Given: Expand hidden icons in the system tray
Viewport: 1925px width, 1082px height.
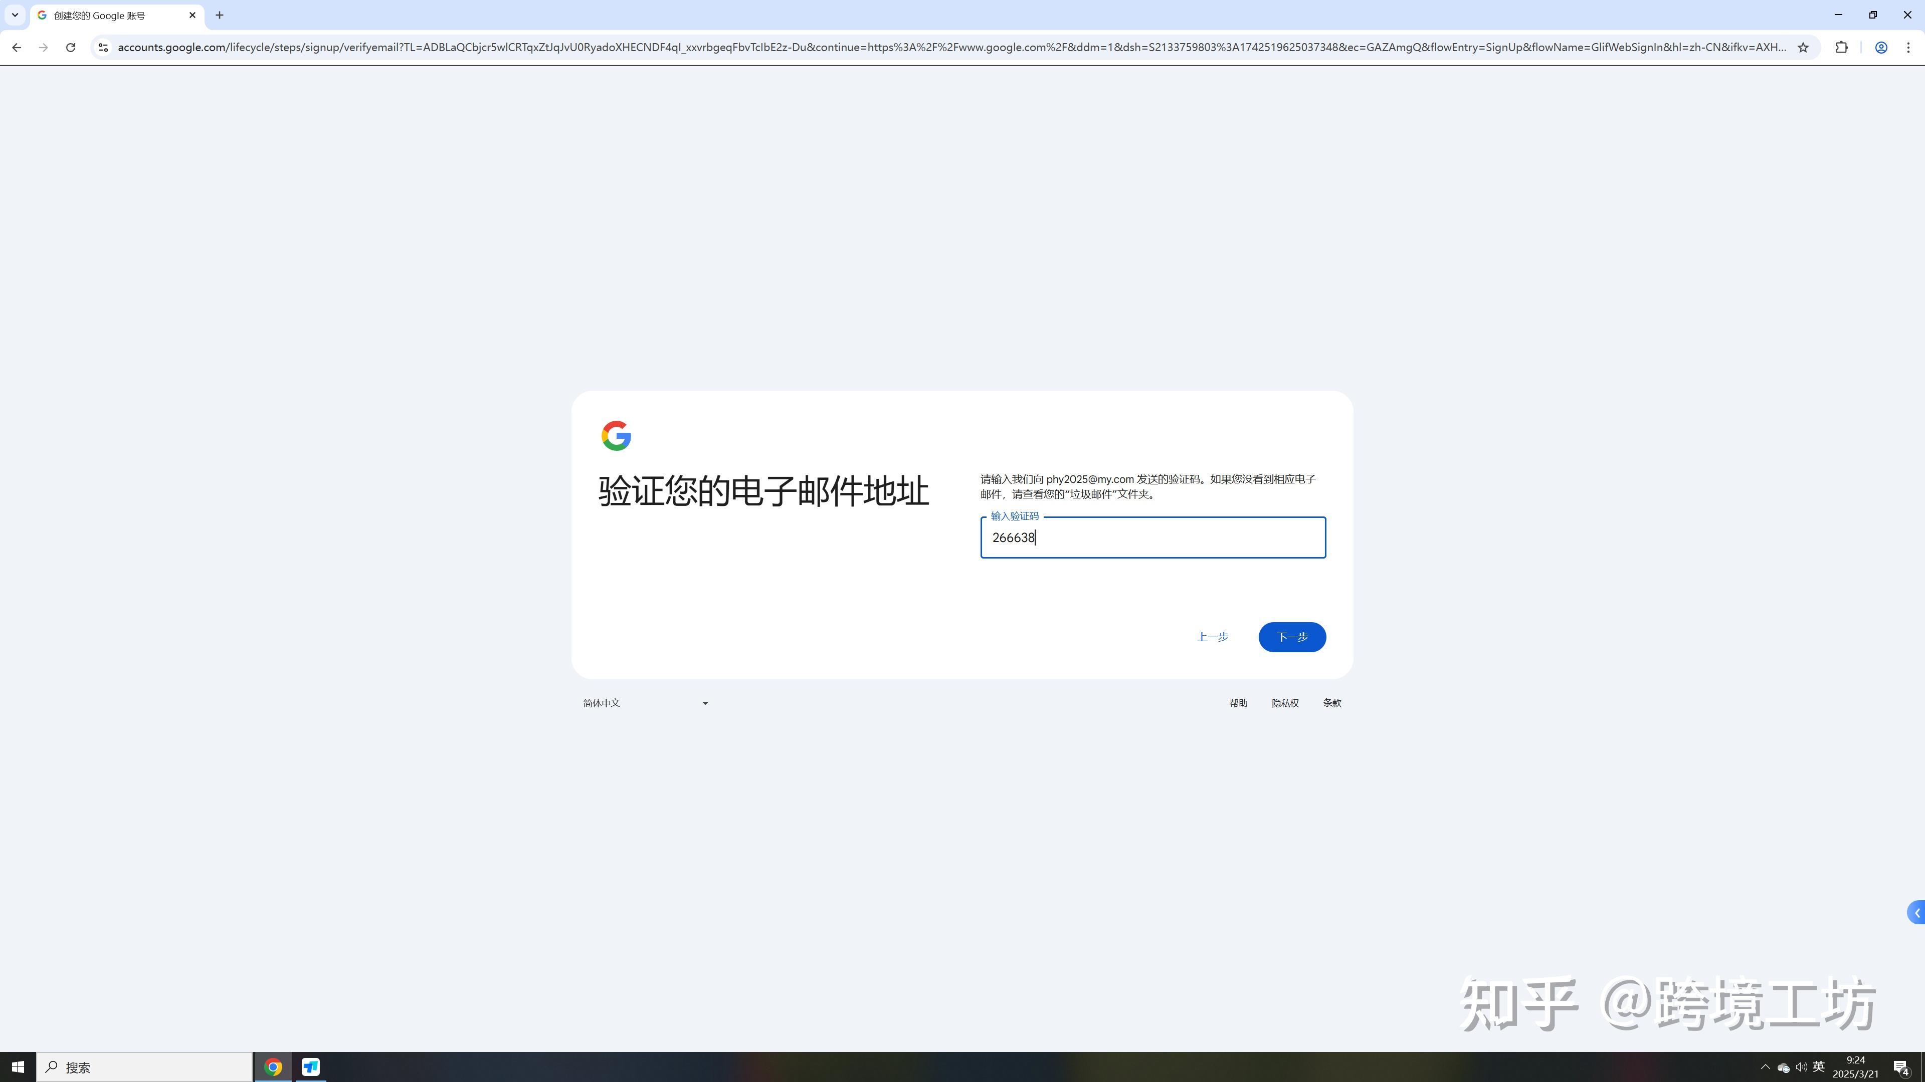Looking at the screenshot, I should coord(1765,1066).
